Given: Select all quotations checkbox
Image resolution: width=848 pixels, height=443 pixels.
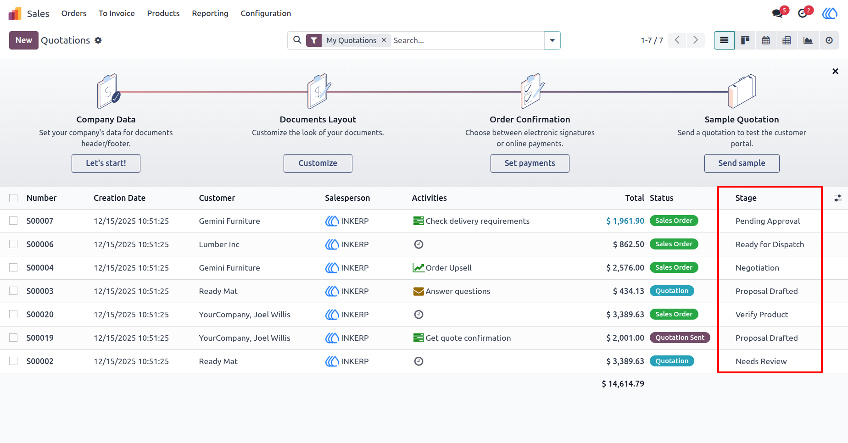Looking at the screenshot, I should tap(13, 198).
